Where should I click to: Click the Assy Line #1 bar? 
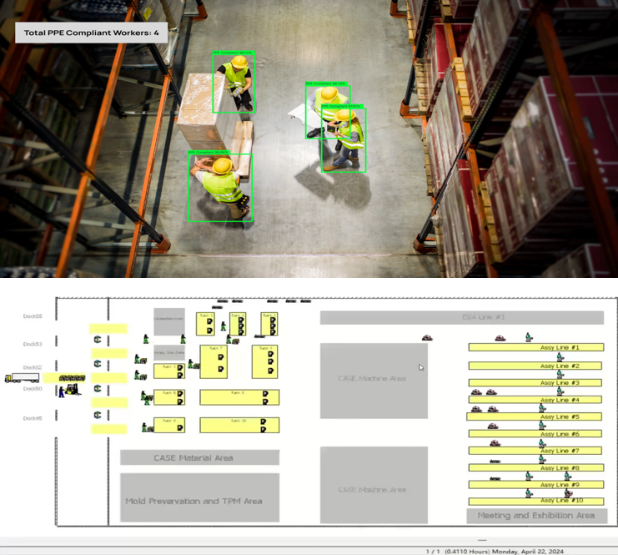[536, 347]
